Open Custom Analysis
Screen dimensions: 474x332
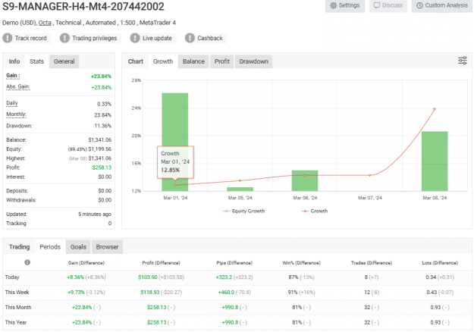(442, 5)
